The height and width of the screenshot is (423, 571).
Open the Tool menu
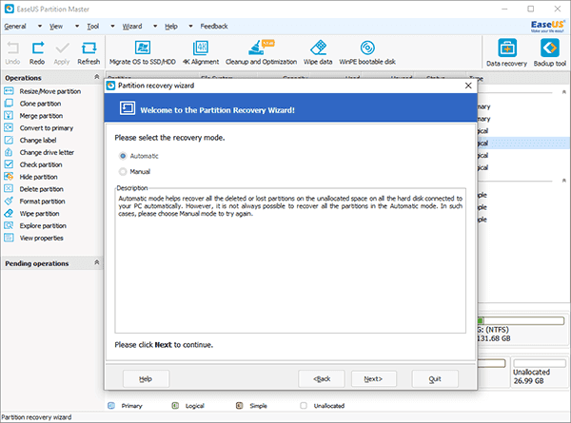click(93, 27)
